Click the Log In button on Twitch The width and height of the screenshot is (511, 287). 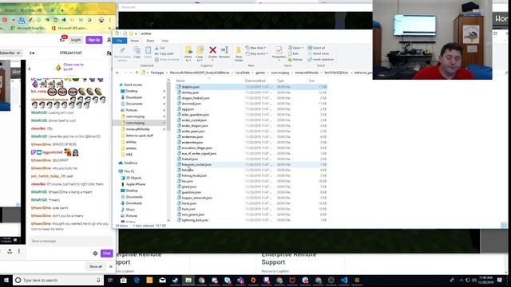click(76, 40)
